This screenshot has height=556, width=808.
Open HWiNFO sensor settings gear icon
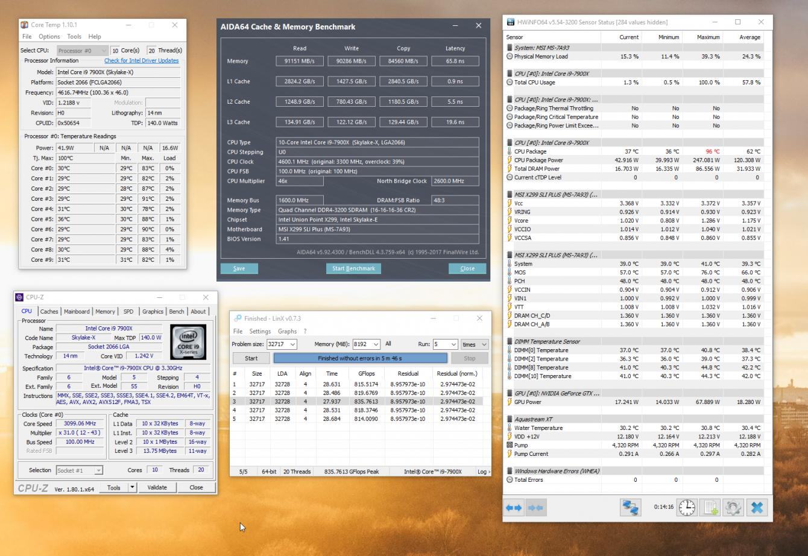[733, 508]
